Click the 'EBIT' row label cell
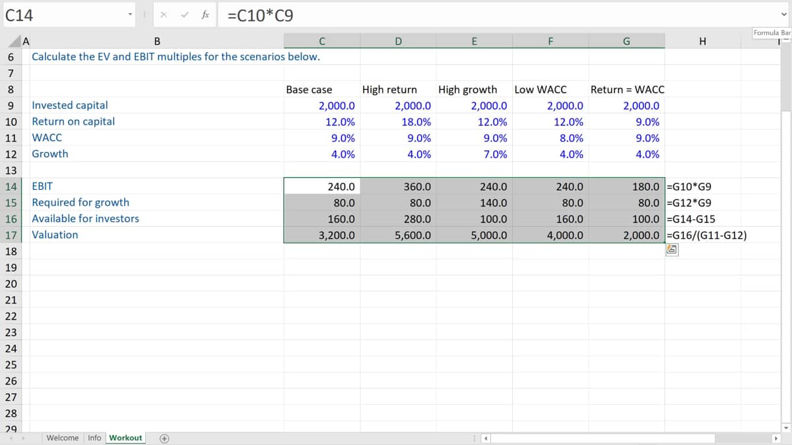Image resolution: width=792 pixels, height=445 pixels. 156,187
